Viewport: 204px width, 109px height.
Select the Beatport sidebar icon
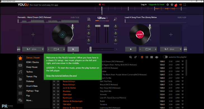pos(20,79)
